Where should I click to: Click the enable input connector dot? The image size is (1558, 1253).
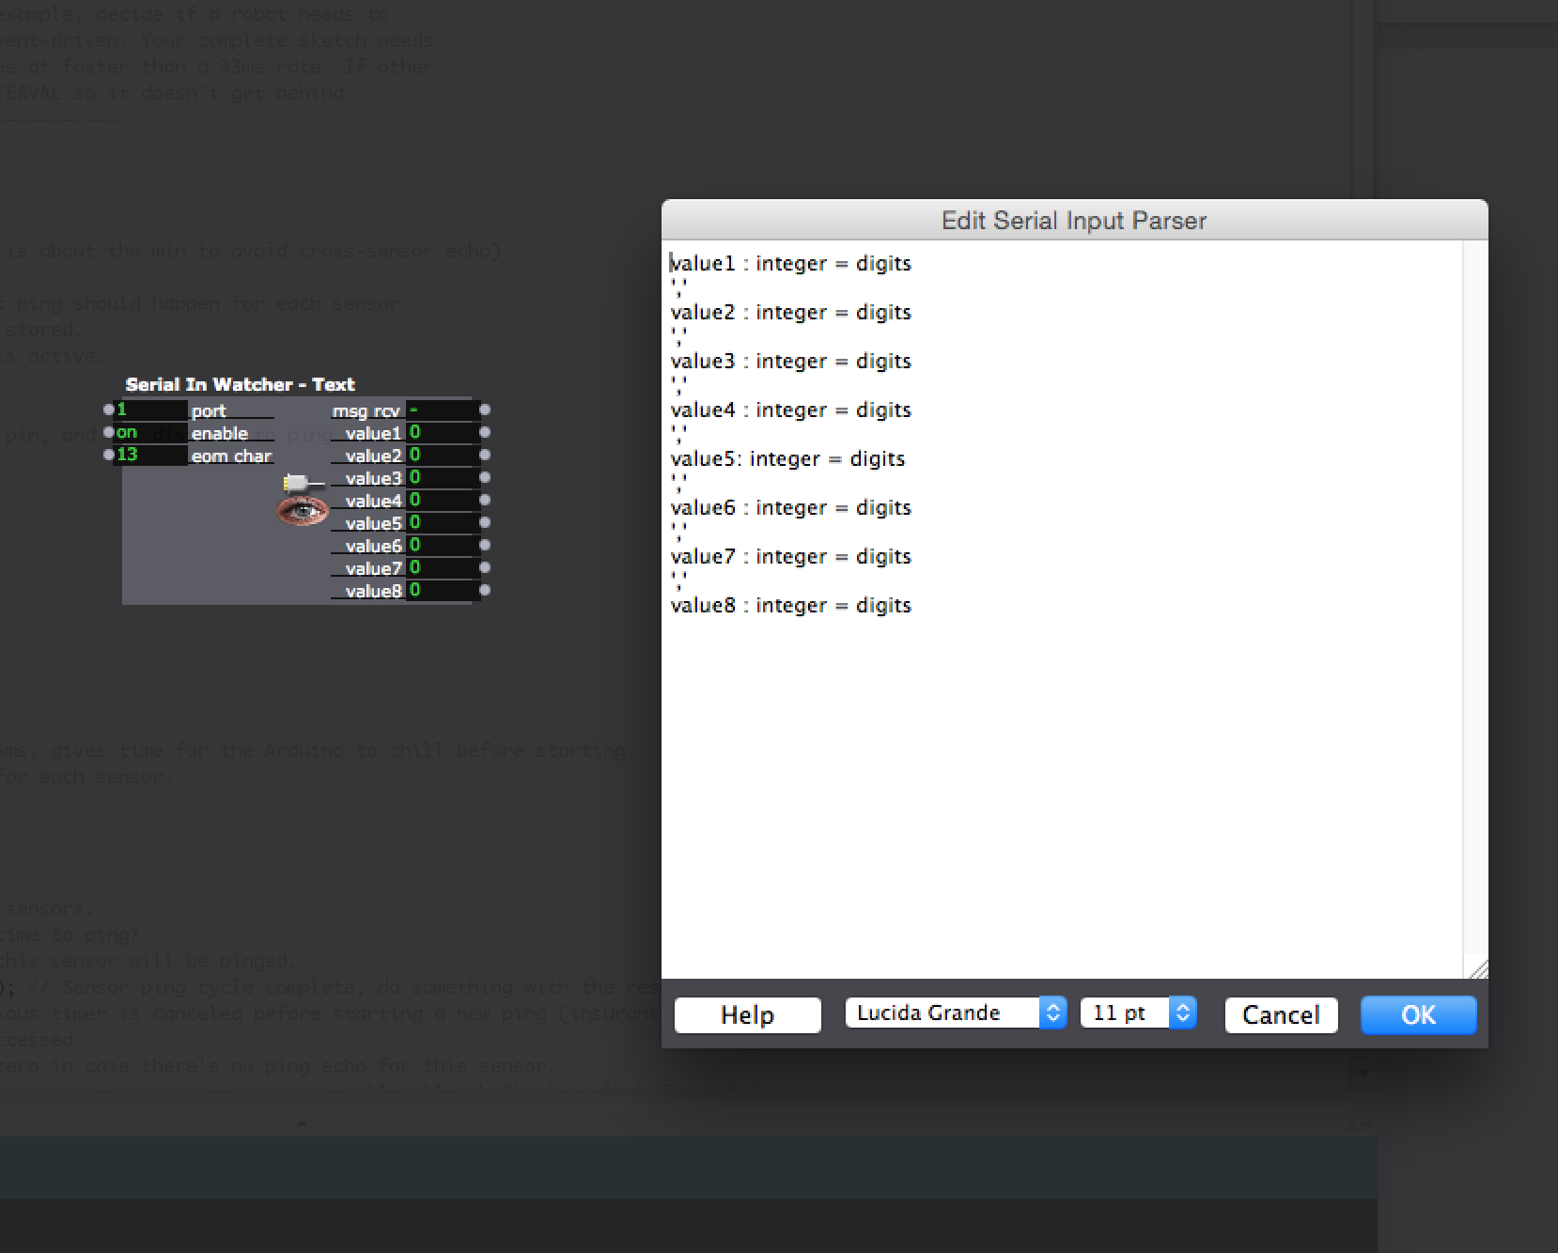coord(108,432)
